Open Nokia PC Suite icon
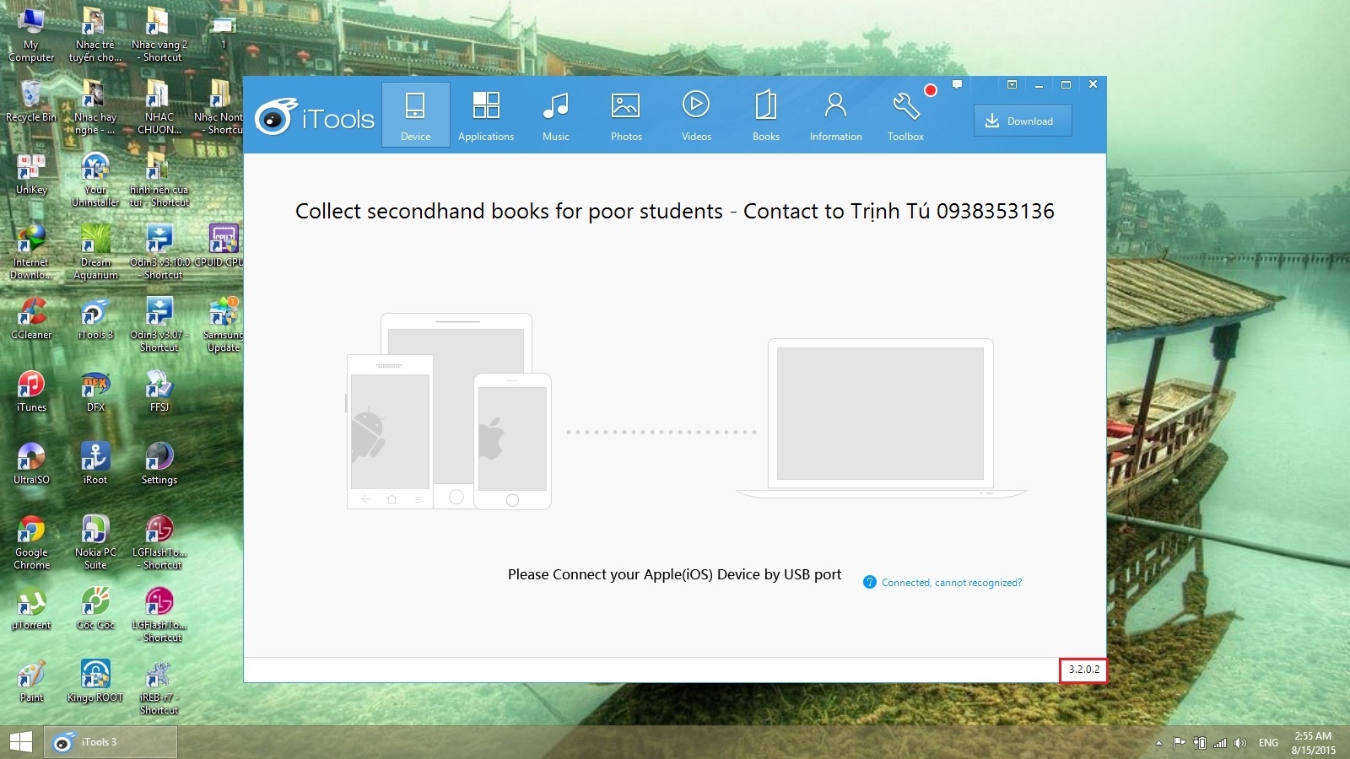Image resolution: width=1350 pixels, height=759 pixels. (x=95, y=542)
